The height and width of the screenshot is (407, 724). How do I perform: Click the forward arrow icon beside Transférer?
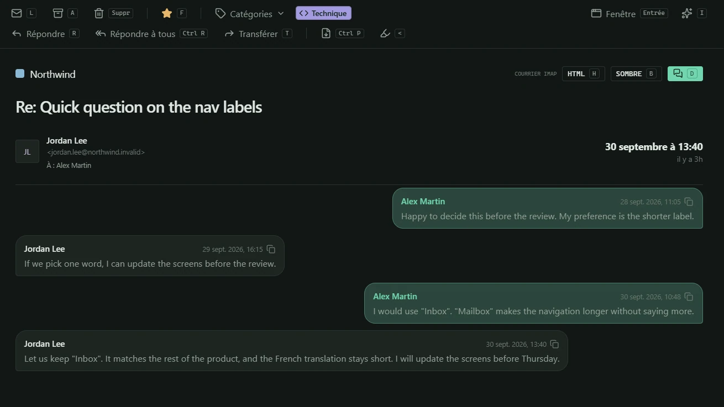pos(229,34)
